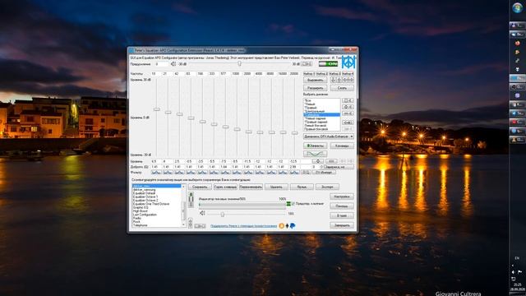Click the speaker icon beside the volume slider

(202, 213)
